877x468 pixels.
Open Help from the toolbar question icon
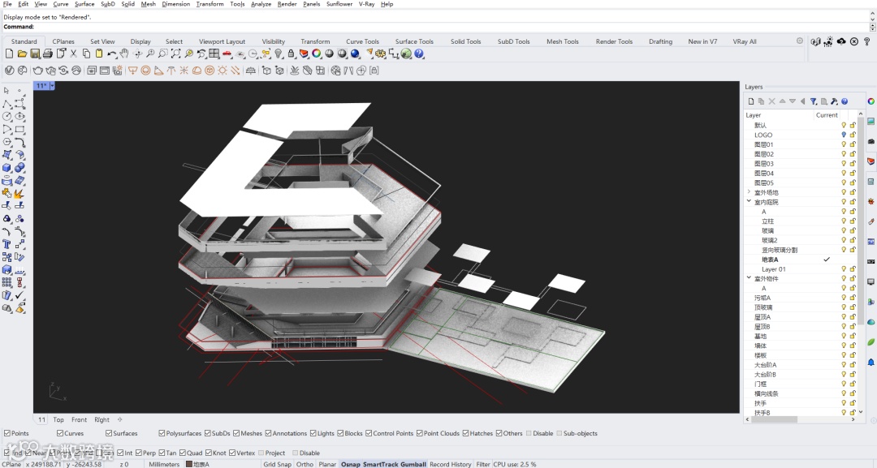[x=419, y=54]
